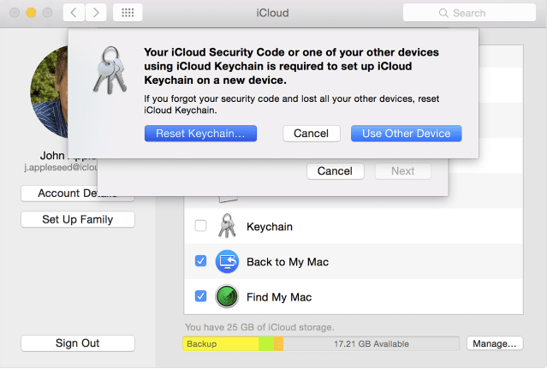Choose Use Other Device
Viewport: 547px width, 369px height.
tap(406, 134)
